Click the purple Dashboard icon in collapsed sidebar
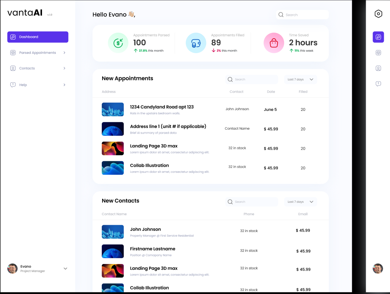Screen dimensions: 390x294 [x=378, y=37]
